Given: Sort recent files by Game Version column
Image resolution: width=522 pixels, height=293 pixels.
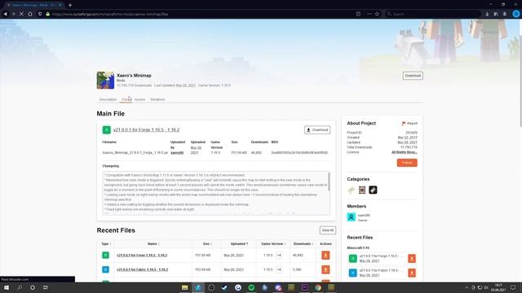Looking at the screenshot, I should (x=273, y=244).
